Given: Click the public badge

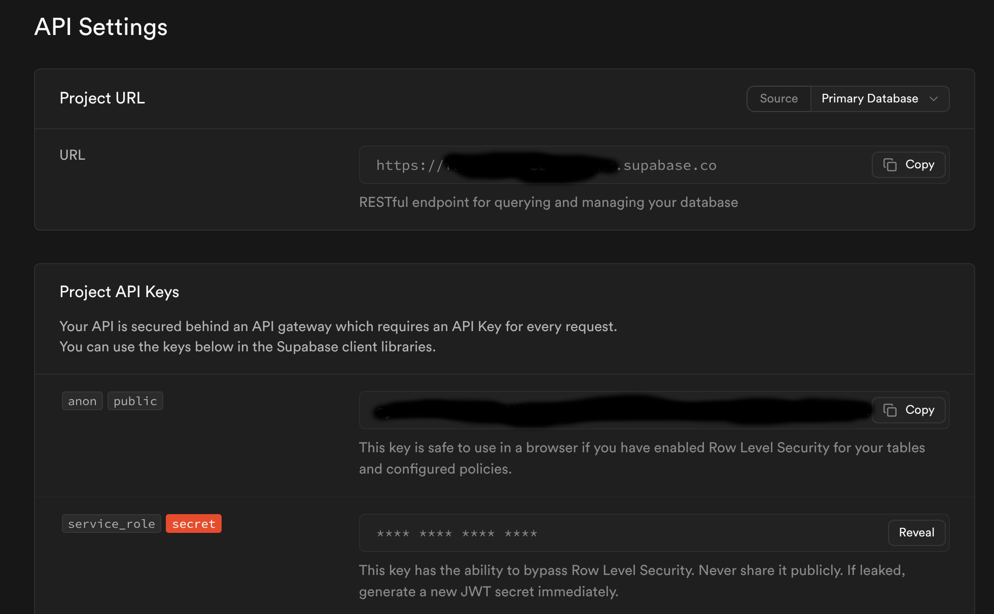Looking at the screenshot, I should coord(135,401).
